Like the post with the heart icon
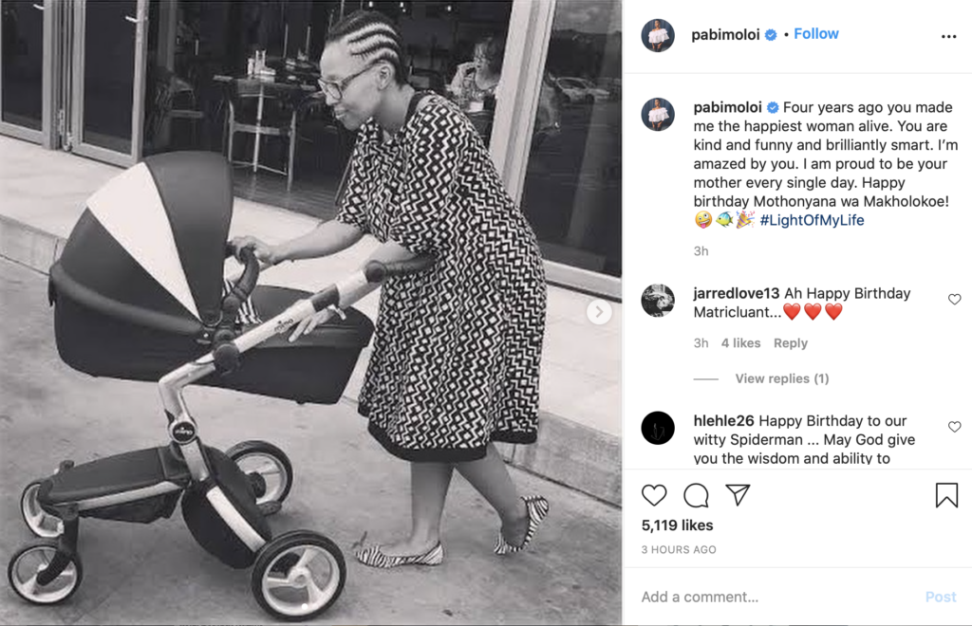This screenshot has width=972, height=626. tap(654, 495)
